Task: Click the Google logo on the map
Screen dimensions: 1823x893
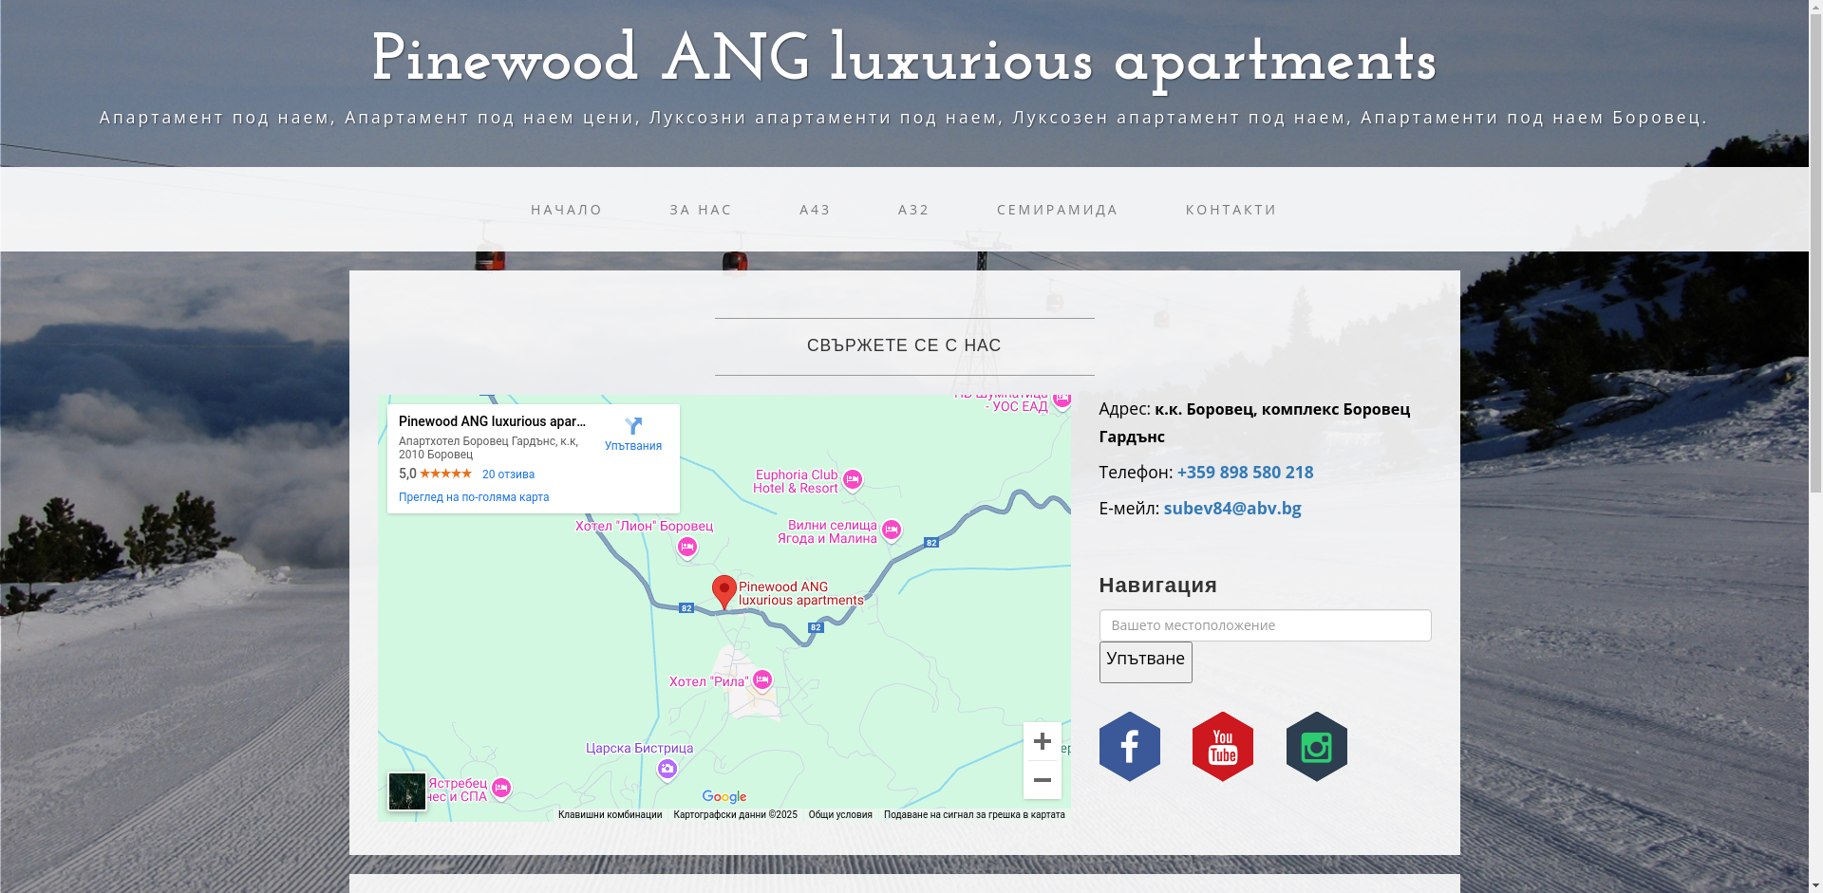Action: (724, 796)
